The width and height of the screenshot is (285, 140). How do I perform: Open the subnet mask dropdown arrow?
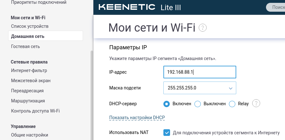point(231,88)
